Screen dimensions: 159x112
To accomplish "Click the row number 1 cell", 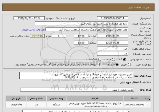I will (x=148, y=105).
